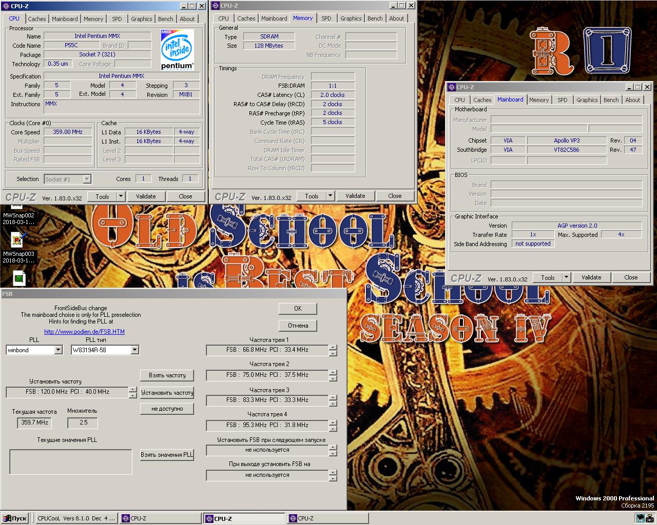Adjust stepper for tray frequency 4 (95.3 MHz)
The height and width of the screenshot is (525, 657).
[x=333, y=426]
